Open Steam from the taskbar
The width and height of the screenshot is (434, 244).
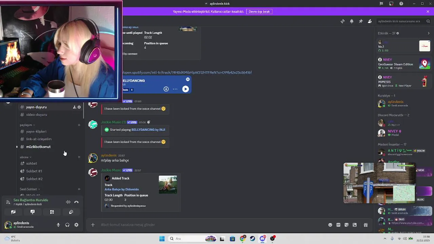click(x=253, y=239)
